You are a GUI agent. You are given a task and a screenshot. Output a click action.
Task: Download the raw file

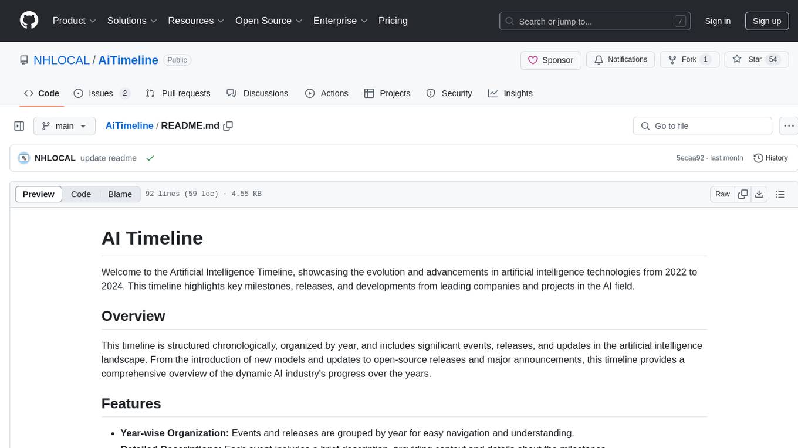coord(759,194)
